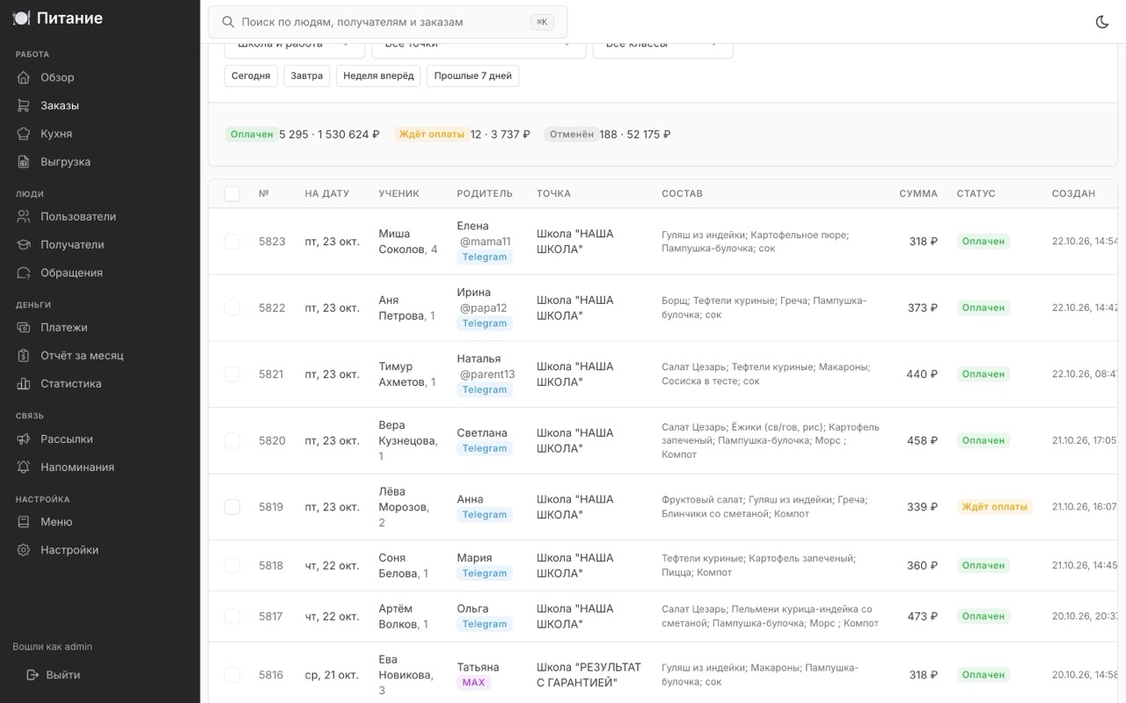Image resolution: width=1126 pixels, height=703 pixels.
Task: Open the Статистика bar chart icon
Action: pyautogui.click(x=24, y=383)
